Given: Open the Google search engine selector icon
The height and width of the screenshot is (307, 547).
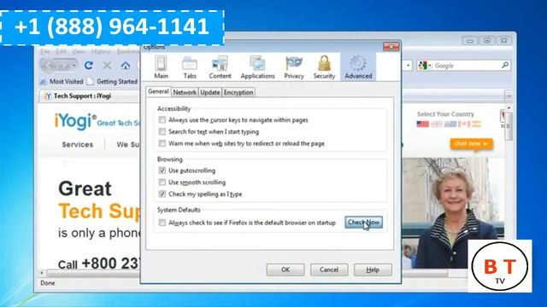Looking at the screenshot, I should pos(425,66).
